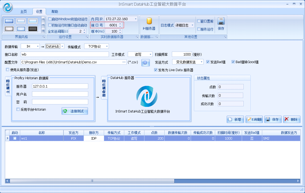Select the 主服务器 vertical tab
Screen dimensions: 305x193
tap(8, 86)
